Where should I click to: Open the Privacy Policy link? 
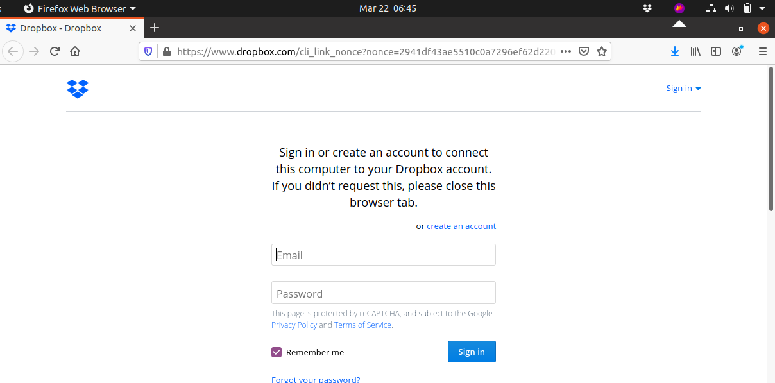click(x=294, y=325)
